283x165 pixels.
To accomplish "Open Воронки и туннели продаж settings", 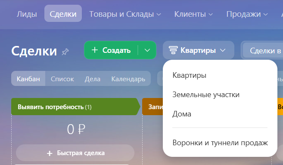I will (x=220, y=143).
